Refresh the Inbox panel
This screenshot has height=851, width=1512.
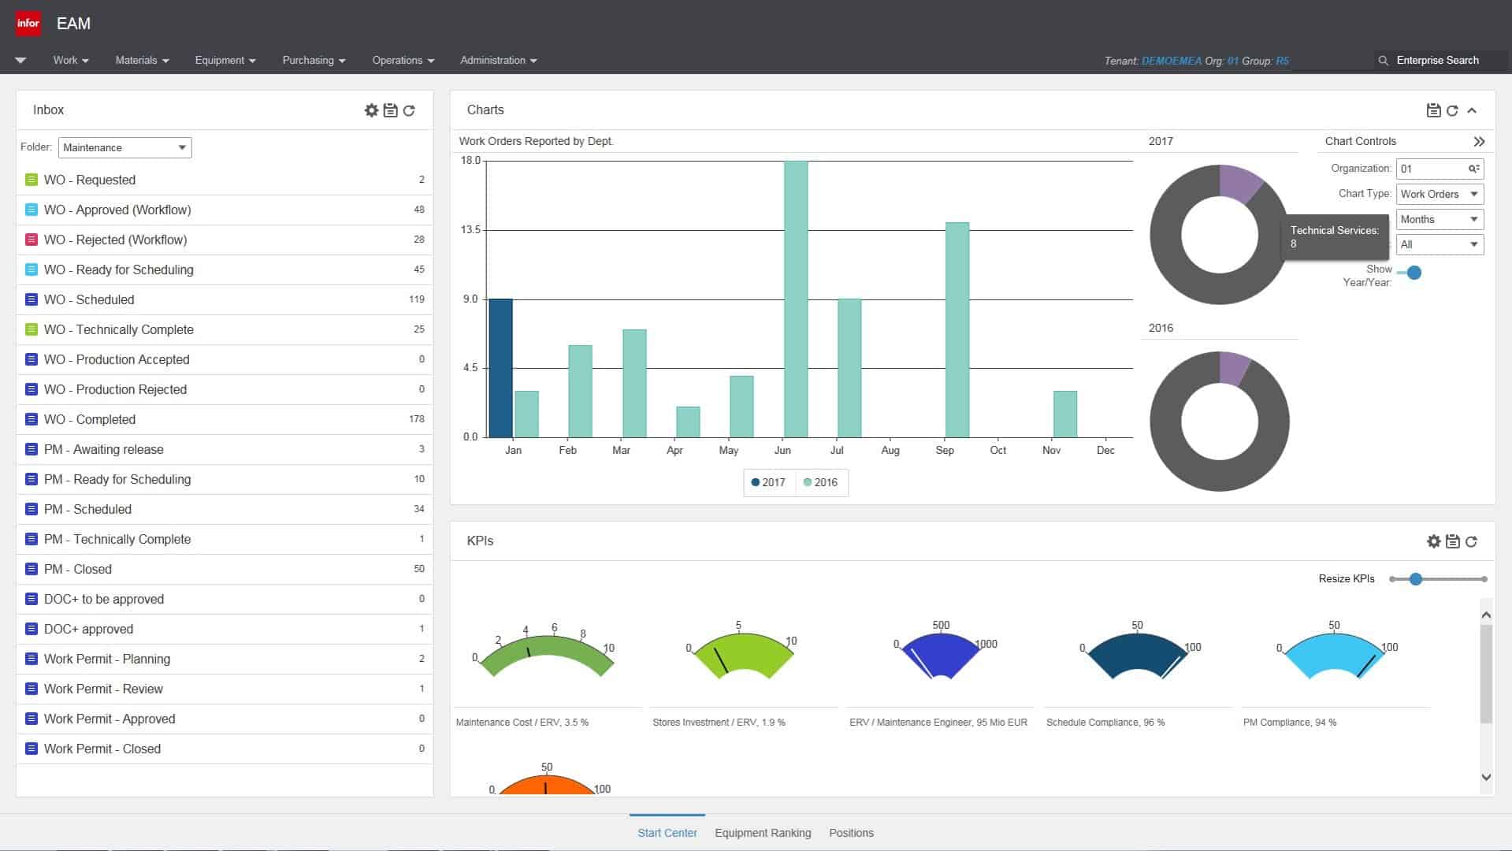click(409, 110)
